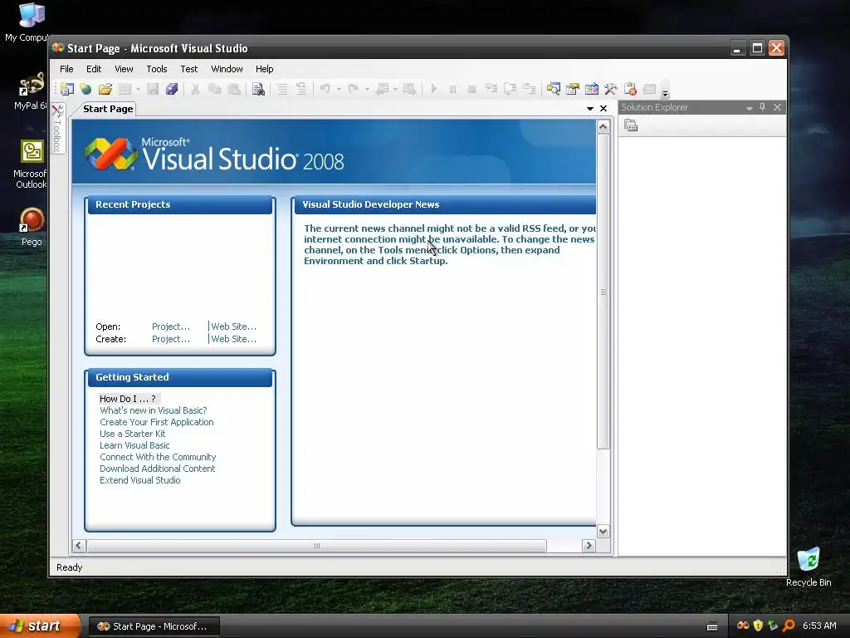Screen dimensions: 850x638
Task: Open the Error List toolbar icon
Action: 630,89
